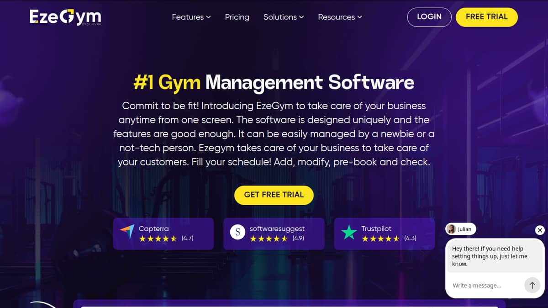Expand the Resources dropdown menu
Image resolution: width=548 pixels, height=308 pixels.
340,17
